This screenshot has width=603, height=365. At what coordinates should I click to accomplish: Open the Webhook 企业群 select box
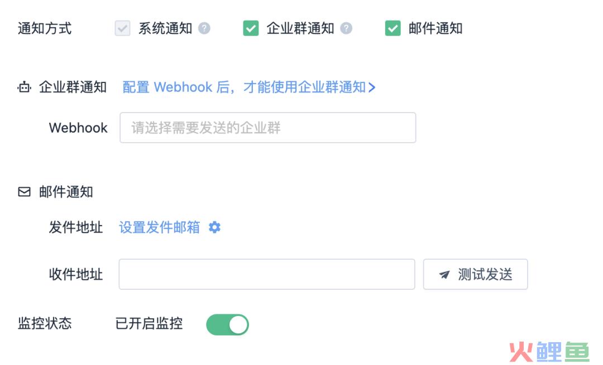(267, 128)
